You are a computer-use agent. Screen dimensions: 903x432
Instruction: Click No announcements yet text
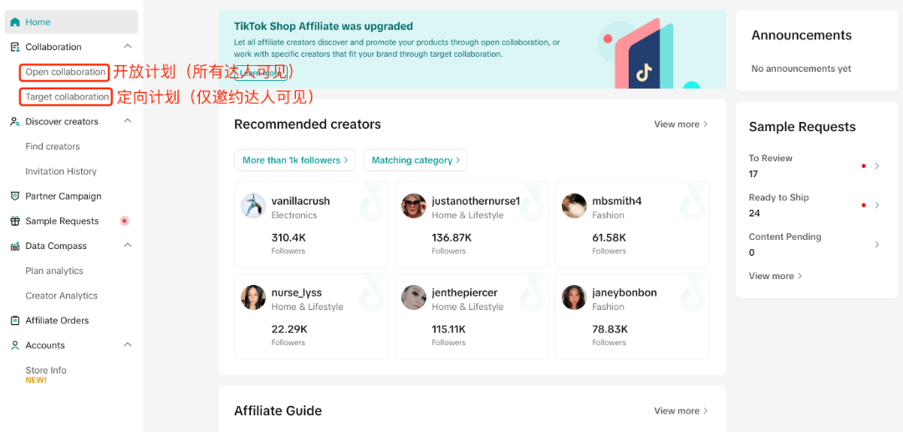coord(801,69)
